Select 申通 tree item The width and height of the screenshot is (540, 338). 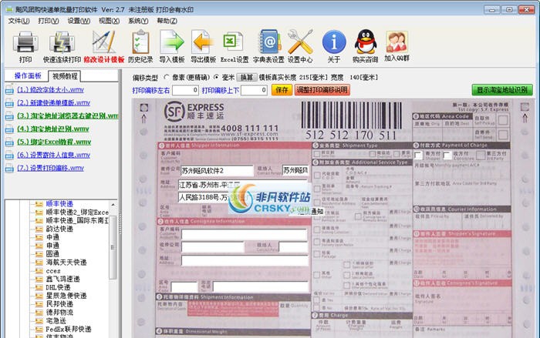(52, 246)
